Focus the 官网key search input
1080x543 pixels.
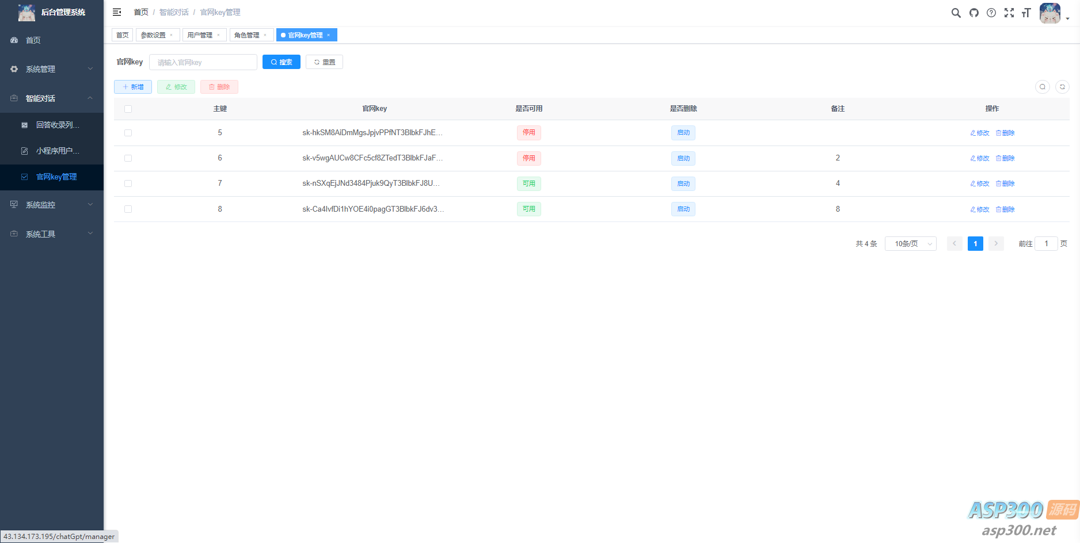pos(203,62)
